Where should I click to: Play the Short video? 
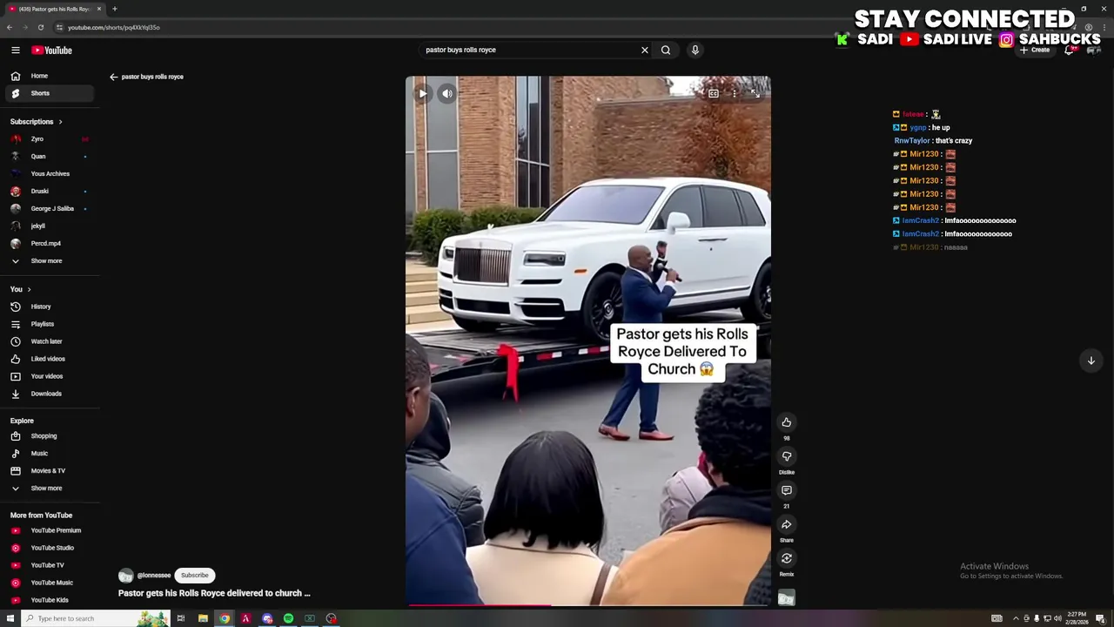point(422,93)
